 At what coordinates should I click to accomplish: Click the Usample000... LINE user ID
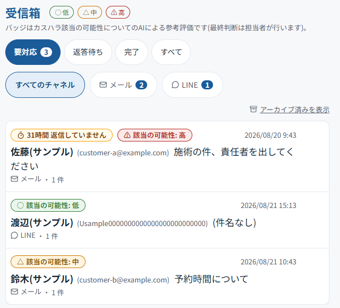142,223
